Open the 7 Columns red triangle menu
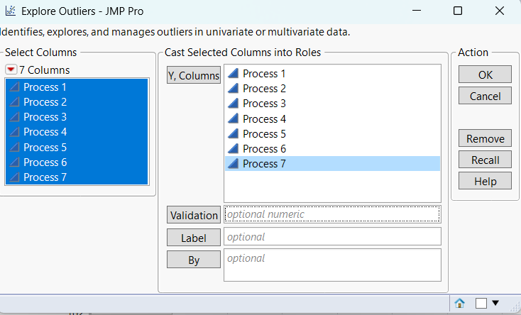The width and height of the screenshot is (521, 315). point(11,70)
